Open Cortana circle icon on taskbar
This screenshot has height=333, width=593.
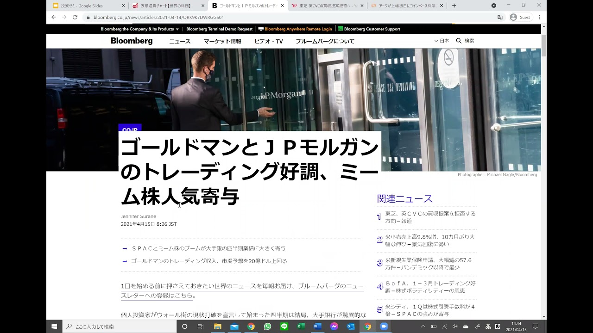coord(184,326)
